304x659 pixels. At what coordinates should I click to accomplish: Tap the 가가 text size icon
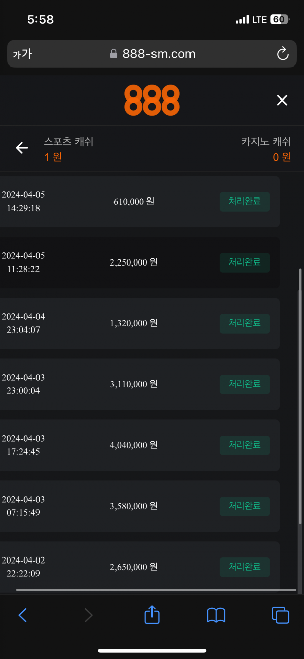click(x=22, y=54)
